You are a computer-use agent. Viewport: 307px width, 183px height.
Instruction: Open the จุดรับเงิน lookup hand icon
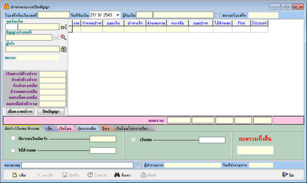tap(64, 27)
